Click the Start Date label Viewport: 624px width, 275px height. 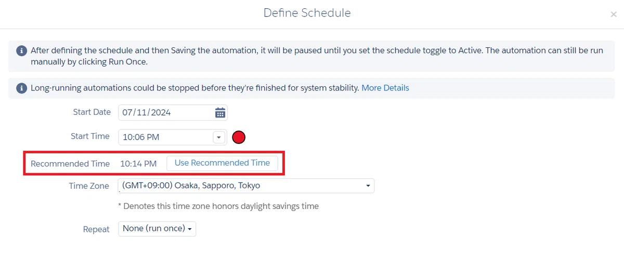tap(92, 112)
